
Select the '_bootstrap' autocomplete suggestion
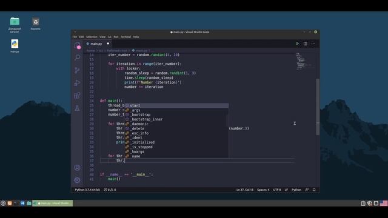tap(176, 114)
